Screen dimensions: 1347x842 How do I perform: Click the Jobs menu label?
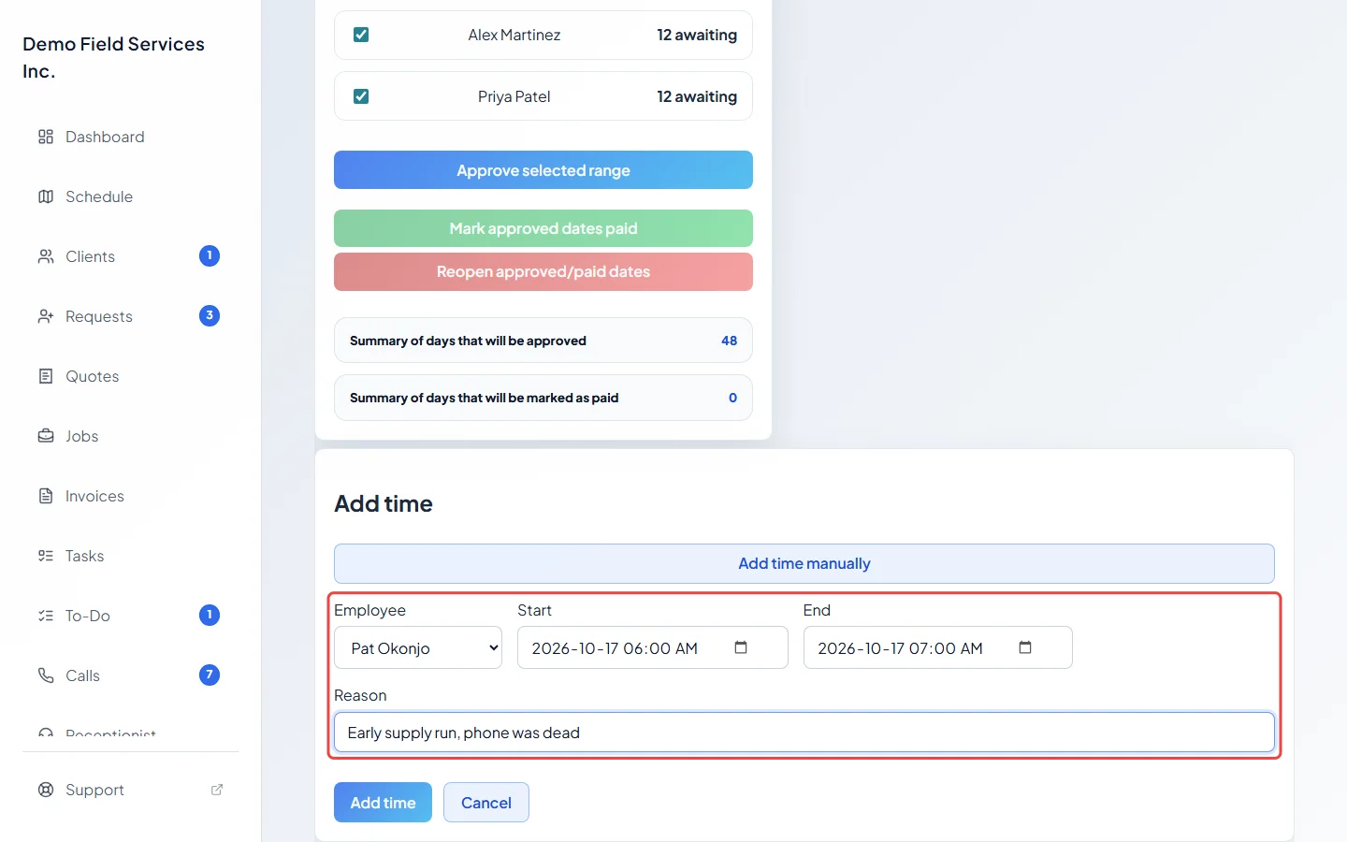pyautogui.click(x=82, y=436)
